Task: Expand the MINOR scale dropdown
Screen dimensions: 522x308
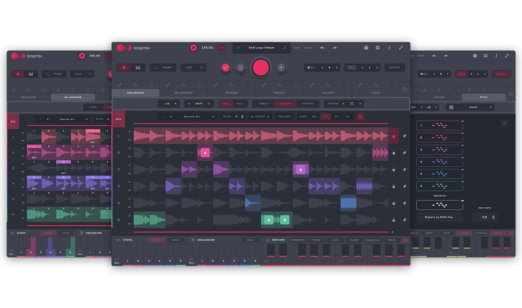Action: 490,107
